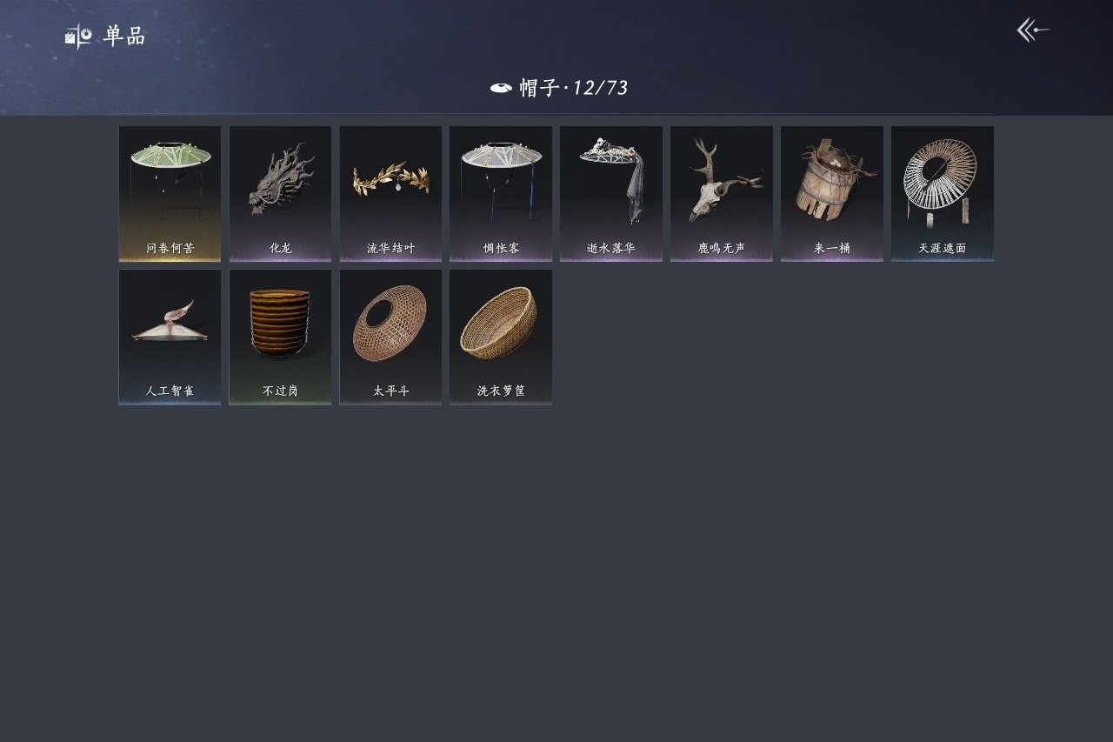This screenshot has height=742, width=1113.
Task: Click the 洗衣箩筐 item name label
Action: click(x=501, y=391)
